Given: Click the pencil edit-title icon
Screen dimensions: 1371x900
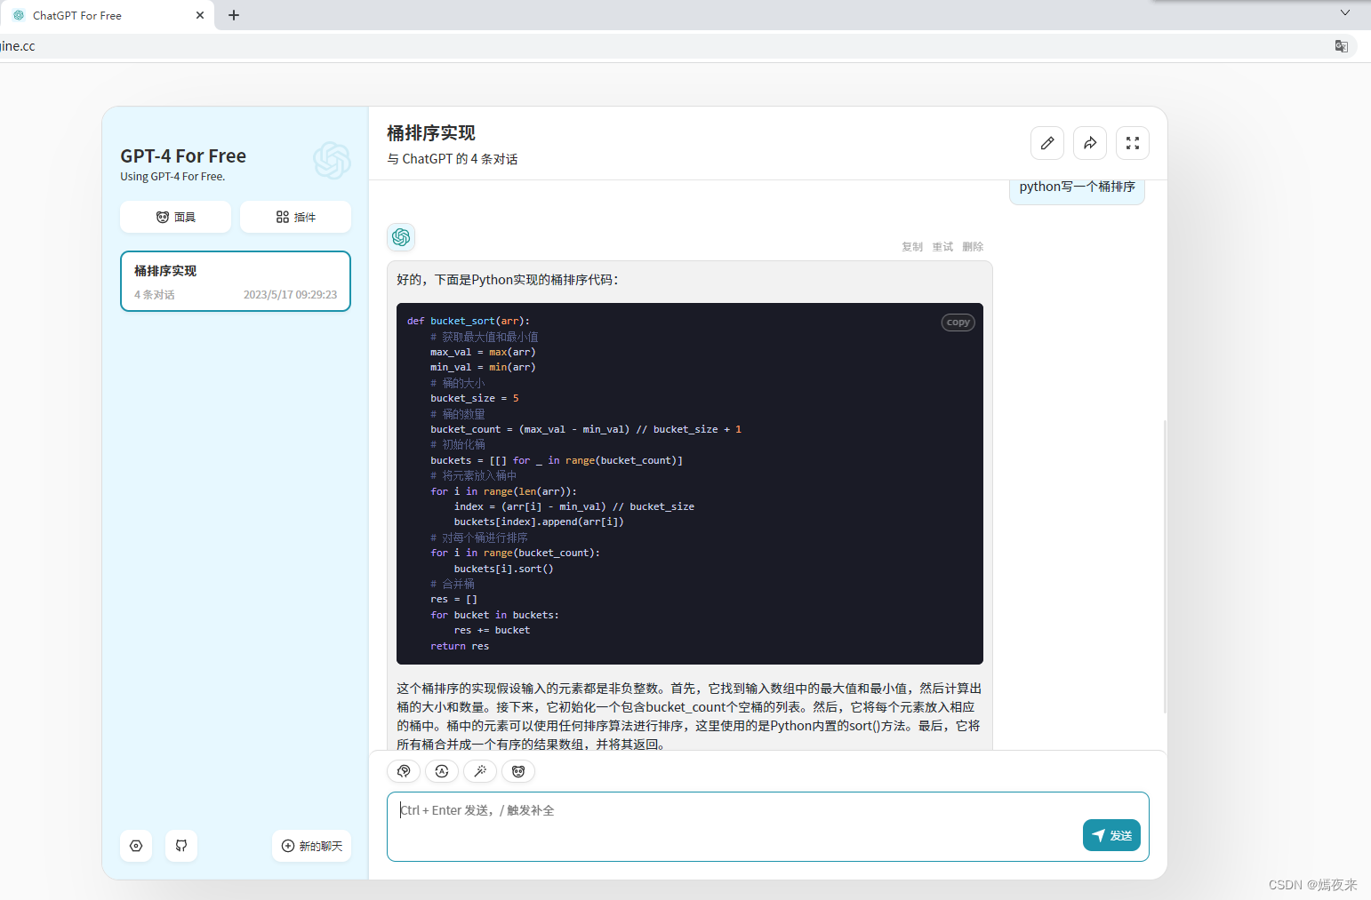Looking at the screenshot, I should tap(1047, 143).
